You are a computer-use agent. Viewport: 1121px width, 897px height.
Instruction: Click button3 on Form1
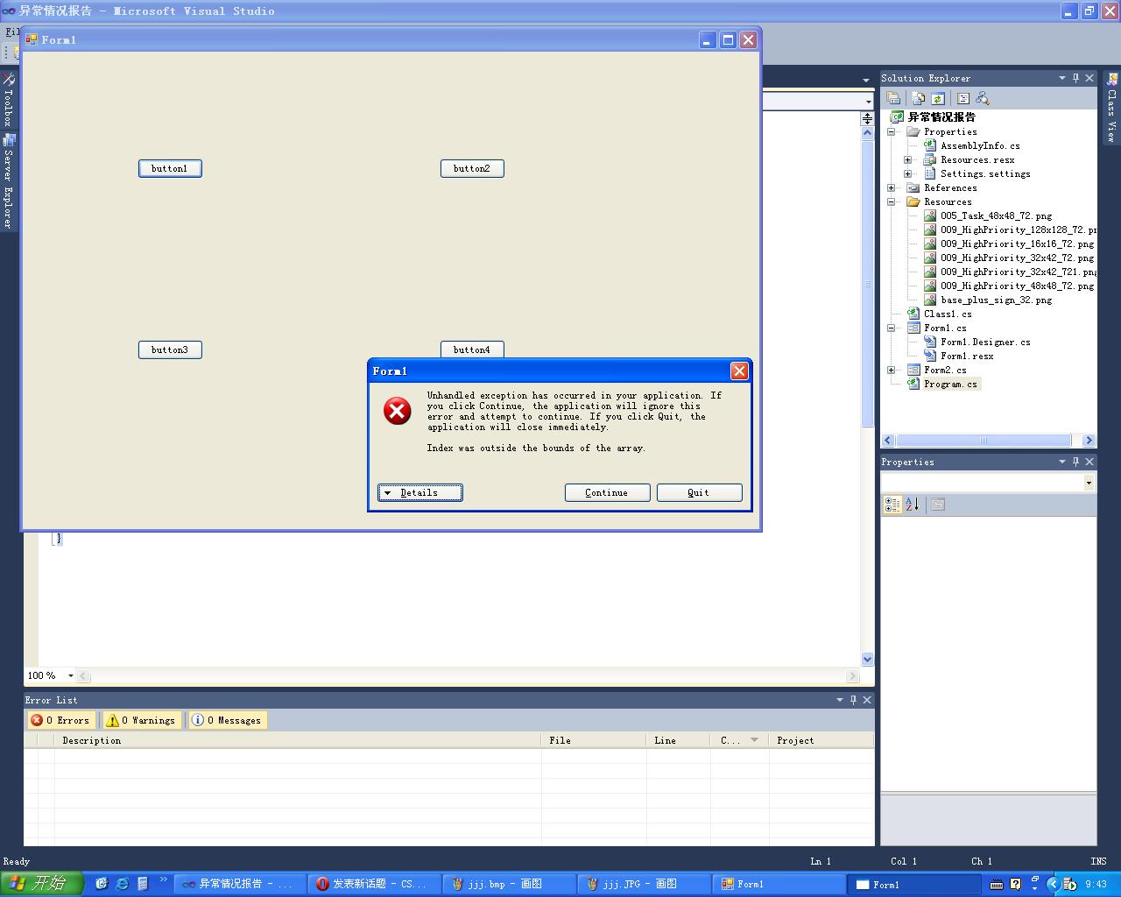coord(170,350)
